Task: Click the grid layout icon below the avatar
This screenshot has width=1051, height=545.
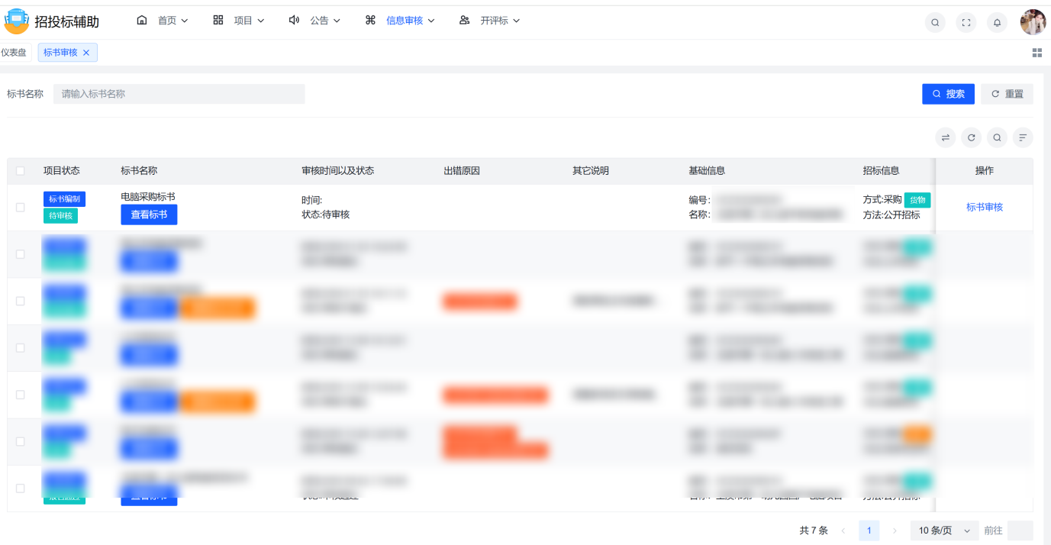Action: coord(1037,52)
